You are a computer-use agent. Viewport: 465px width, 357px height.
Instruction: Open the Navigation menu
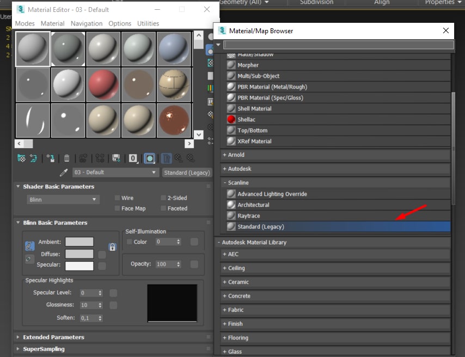coord(87,23)
